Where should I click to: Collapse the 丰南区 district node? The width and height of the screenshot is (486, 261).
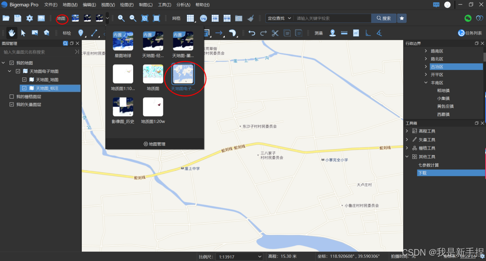coord(426,83)
